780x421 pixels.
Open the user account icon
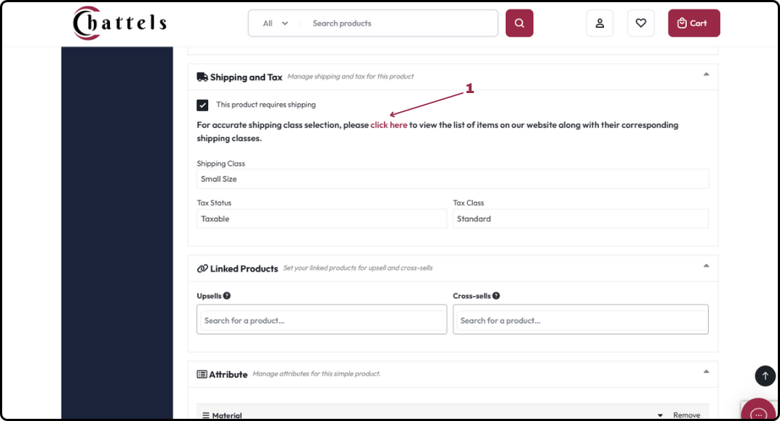[600, 23]
